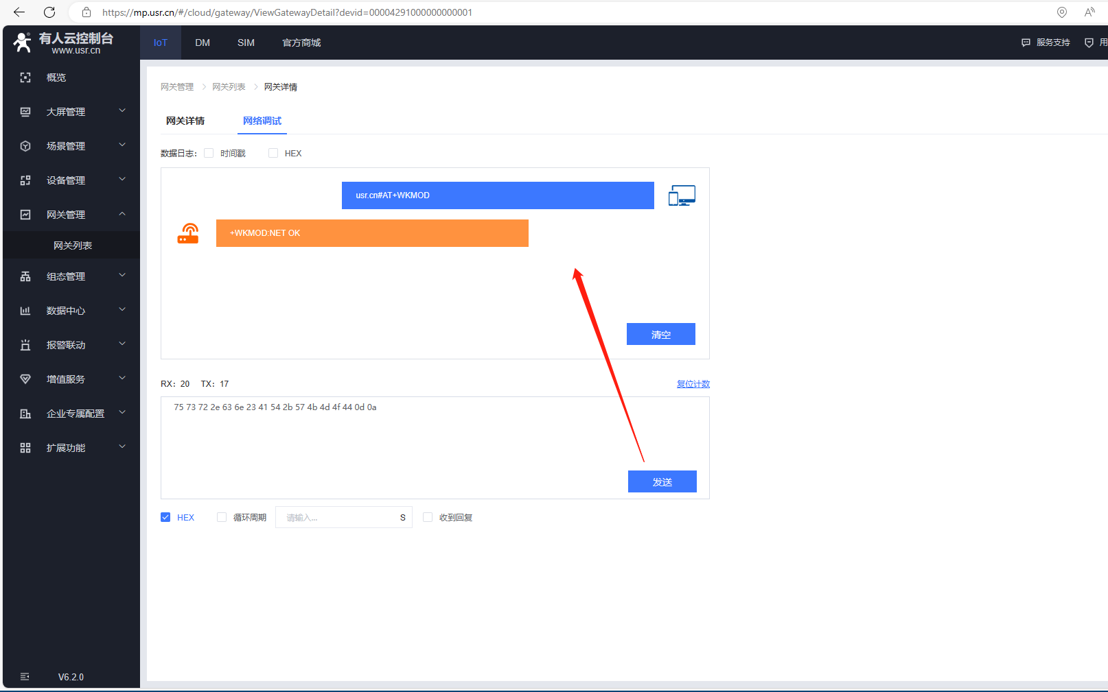Screen dimensions: 1108x692
Task: Enable the 时间戳 timestamp checkbox
Action: (209, 153)
